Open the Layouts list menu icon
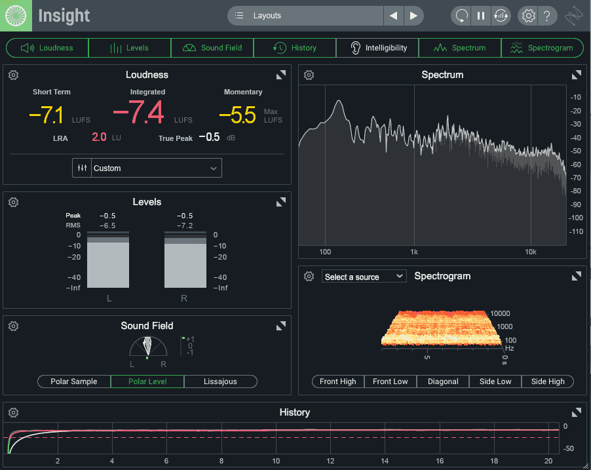This screenshot has height=470, width=591. [239, 16]
